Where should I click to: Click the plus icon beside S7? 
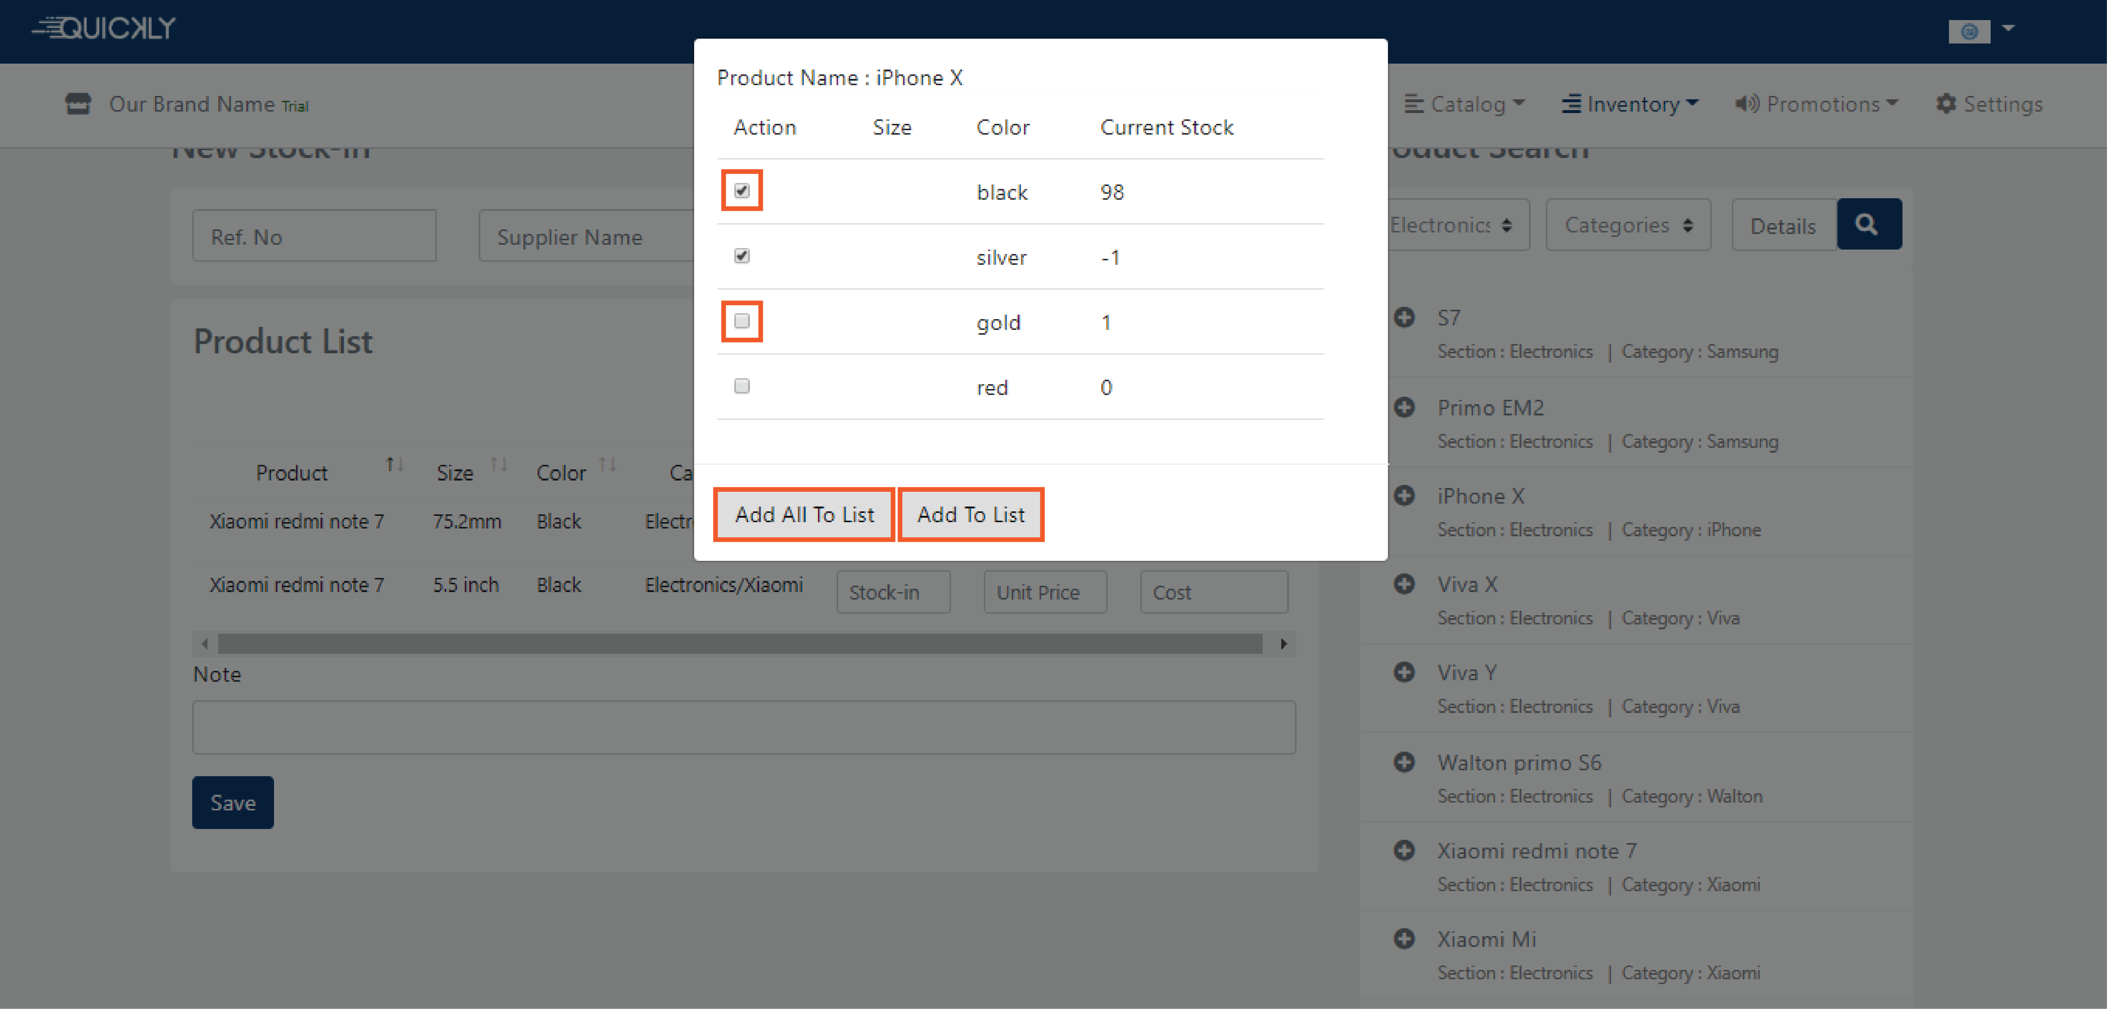(1404, 318)
